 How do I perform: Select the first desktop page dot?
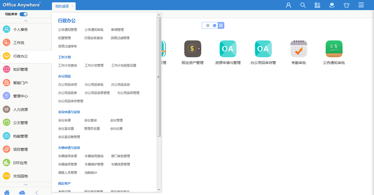pos(208,25)
